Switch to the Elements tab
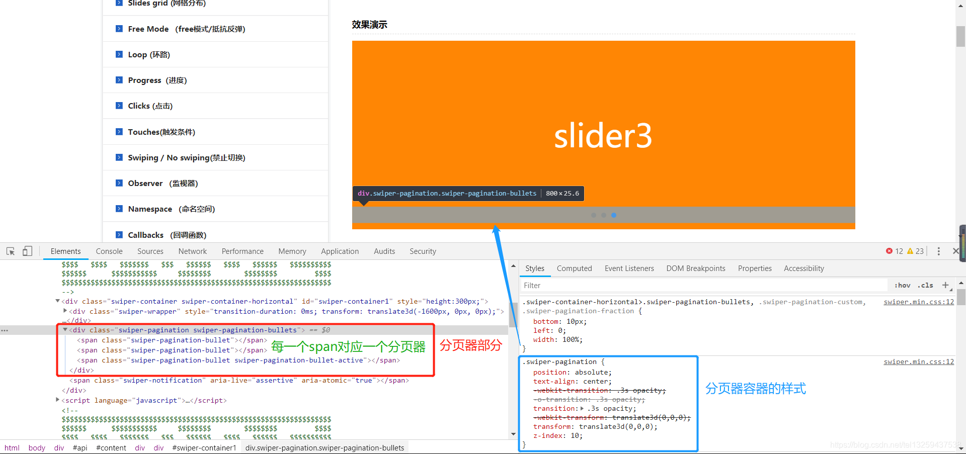Image resolution: width=966 pixels, height=454 pixels. coord(65,251)
